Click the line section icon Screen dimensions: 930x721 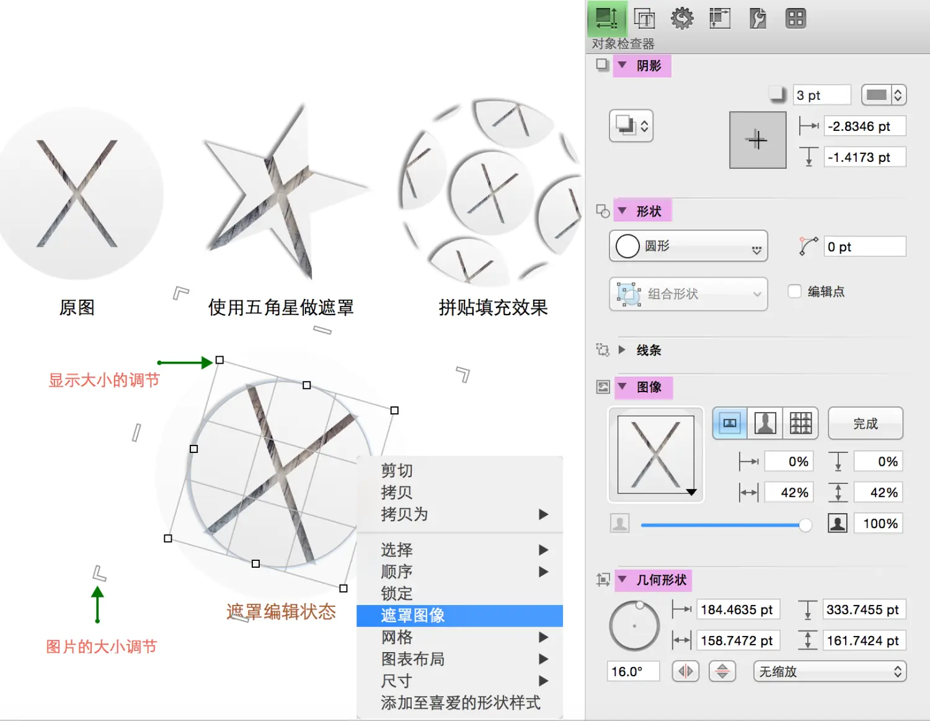(603, 350)
